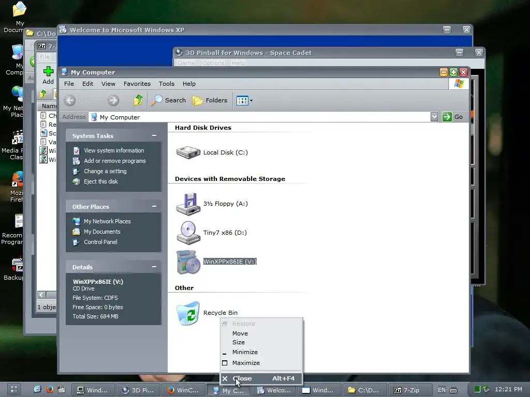The image size is (530, 397).
Task: Open the Tools menu
Action: tap(167, 84)
